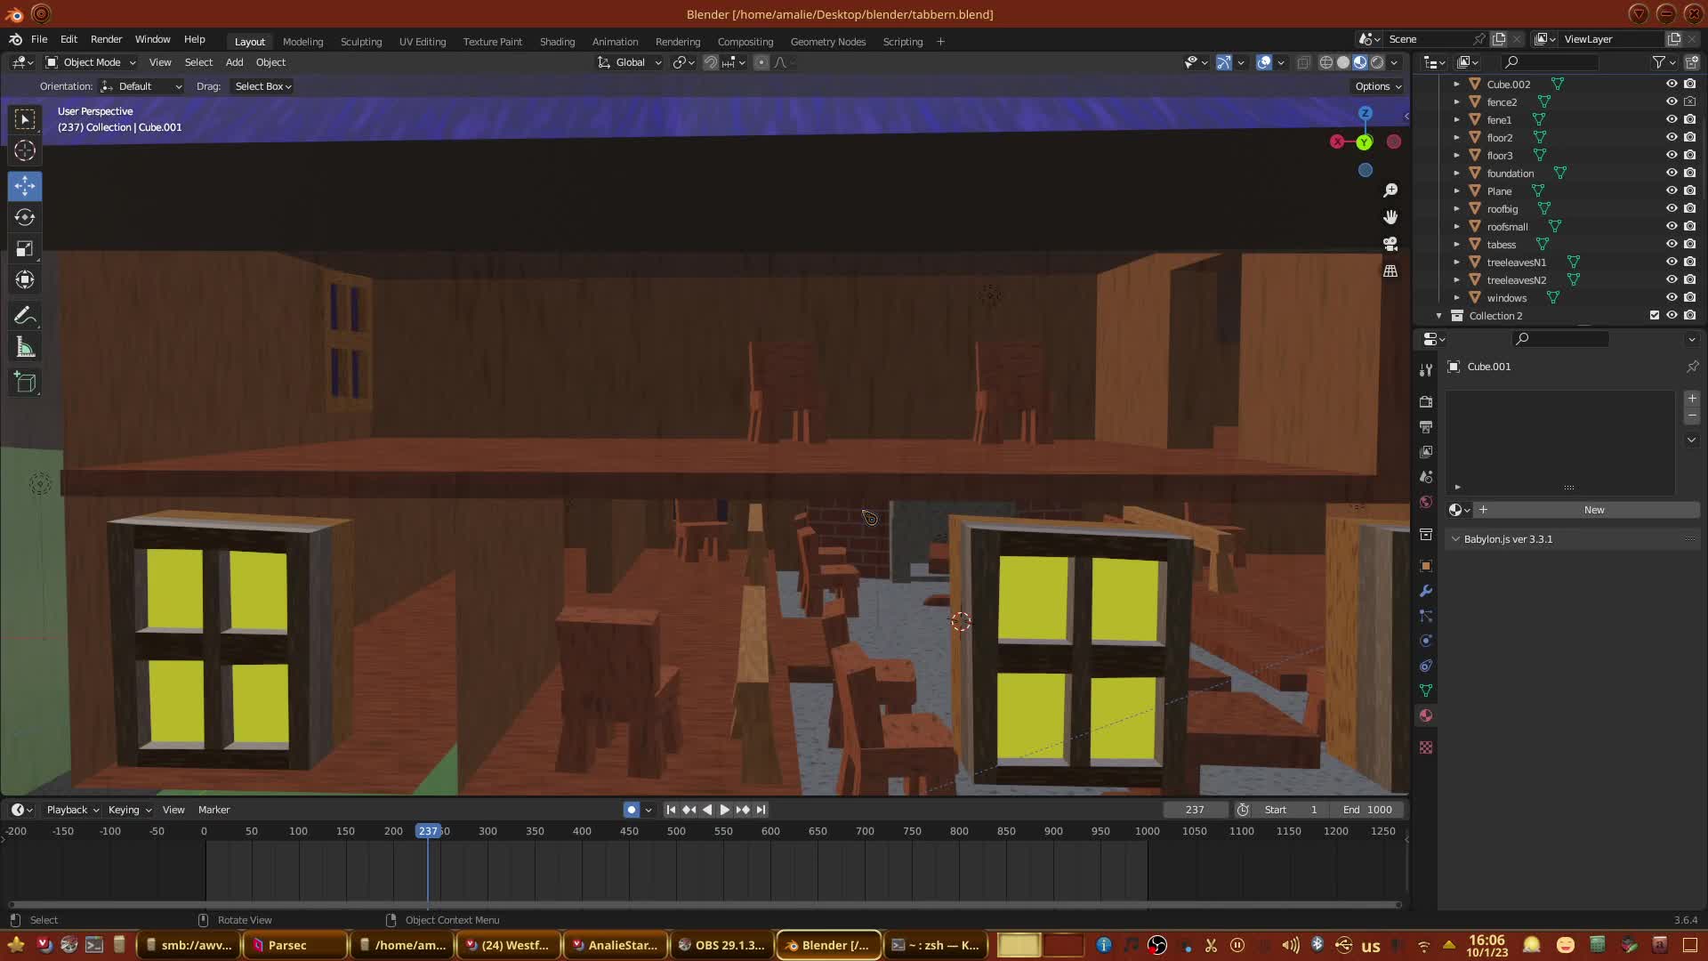Select the Rotate tool in toolbar
1708x961 pixels.
[25, 217]
